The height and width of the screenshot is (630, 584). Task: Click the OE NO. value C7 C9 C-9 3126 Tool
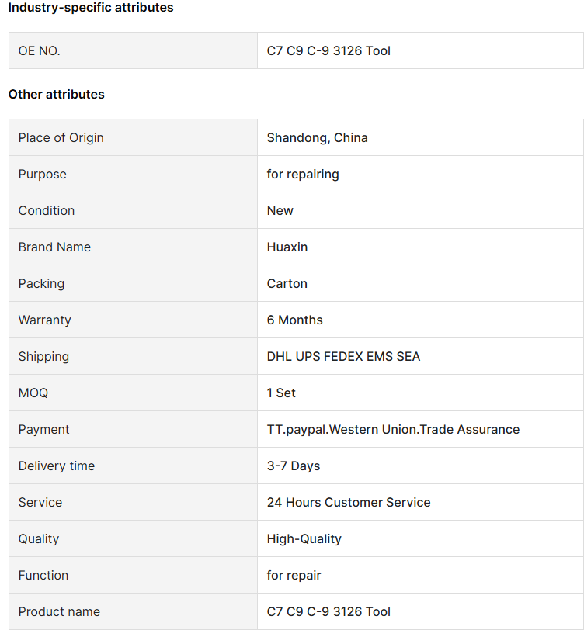(328, 50)
